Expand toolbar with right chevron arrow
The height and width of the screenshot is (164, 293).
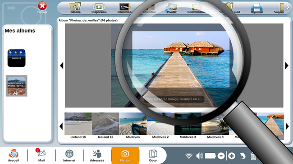pos(288,8)
